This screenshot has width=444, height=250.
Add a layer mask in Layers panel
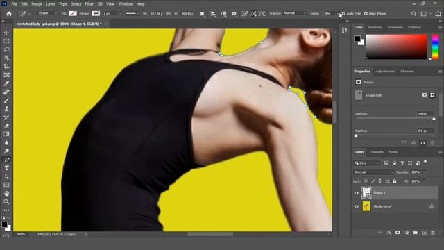pos(398,233)
